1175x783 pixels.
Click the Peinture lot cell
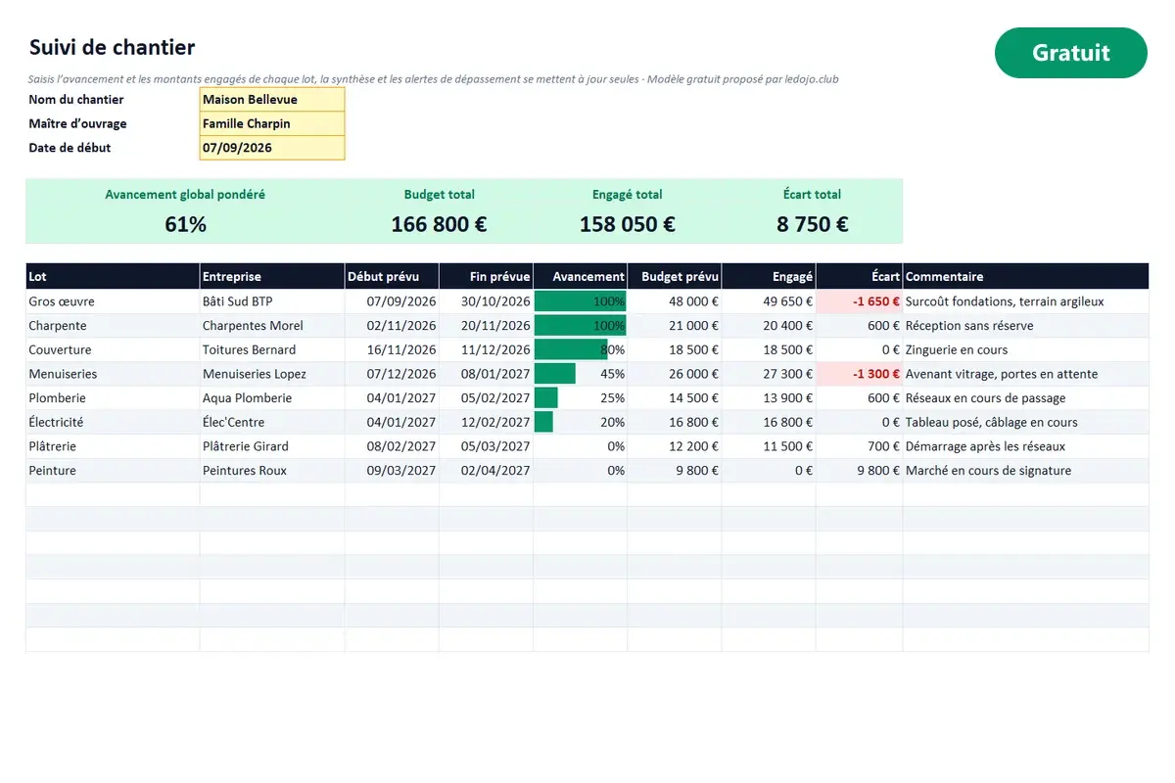point(113,471)
